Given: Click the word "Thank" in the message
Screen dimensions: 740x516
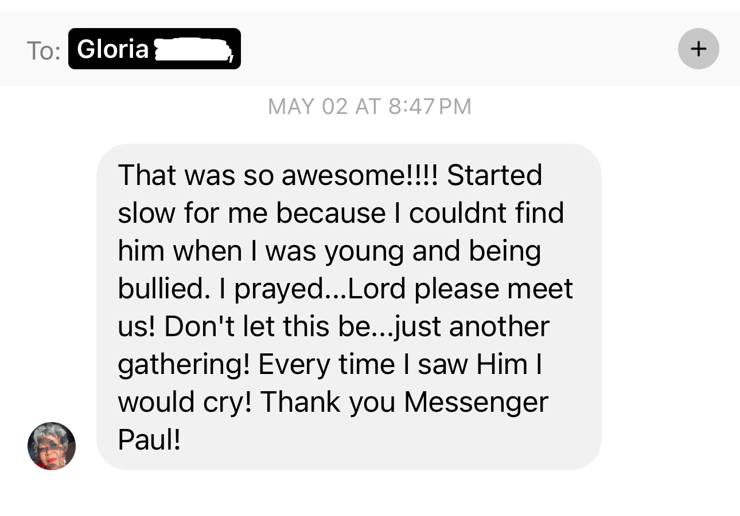Looking at the screenshot, I should (x=299, y=401).
